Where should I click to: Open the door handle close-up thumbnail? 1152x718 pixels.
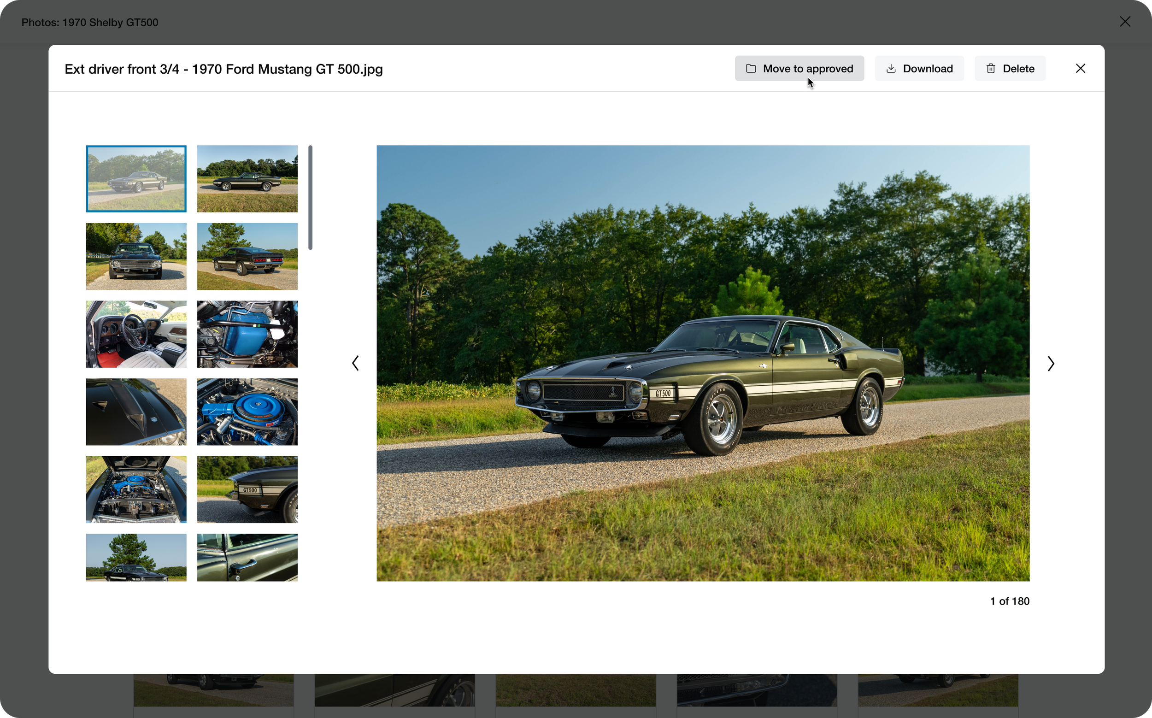247,558
